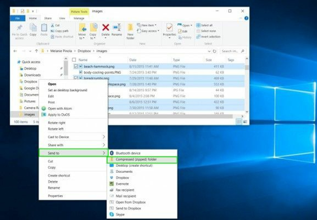317x220 pixels.
Task: Send to Mail recipient
Action: pos(142,196)
